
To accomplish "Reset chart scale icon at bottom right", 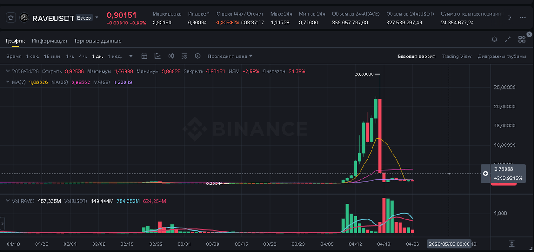I will coord(512,244).
